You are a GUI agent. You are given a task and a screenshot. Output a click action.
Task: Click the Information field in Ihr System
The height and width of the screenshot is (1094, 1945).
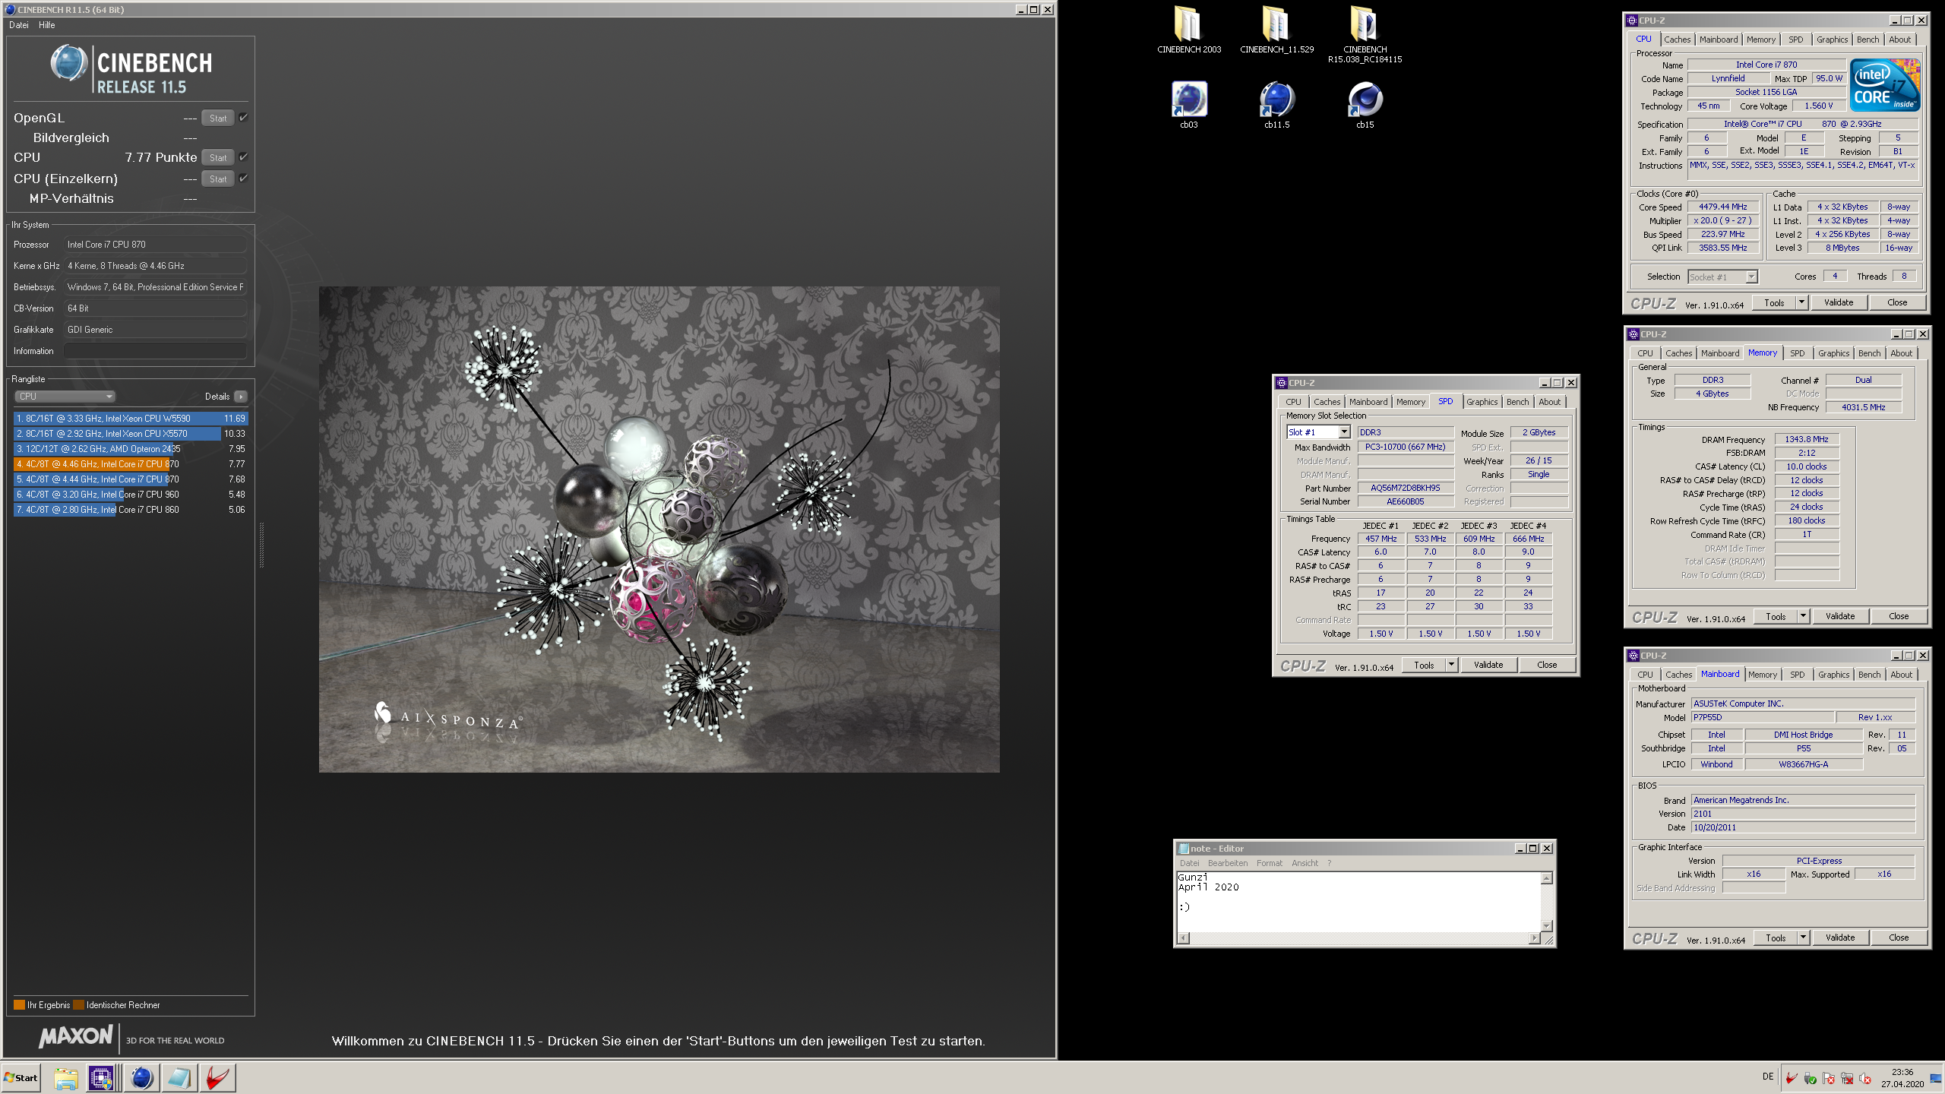coord(155,351)
